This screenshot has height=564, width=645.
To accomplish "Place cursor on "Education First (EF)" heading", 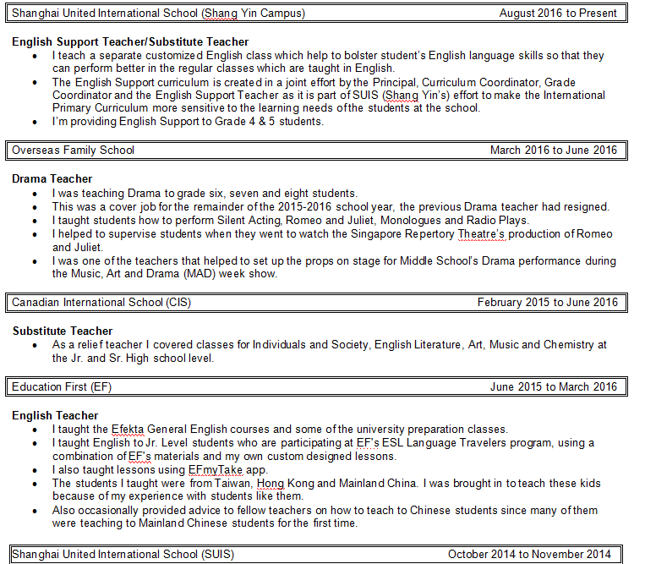I will (x=62, y=387).
